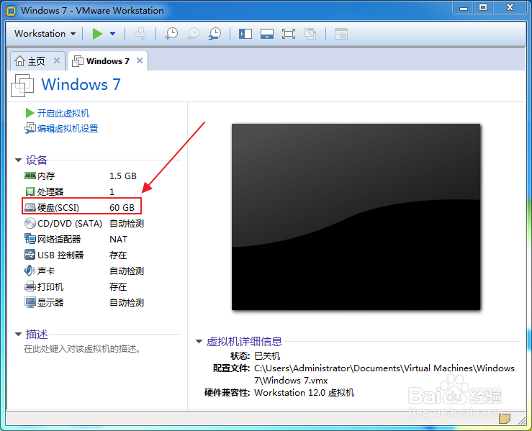Maximize the VMware Workstation window
Screen dimensions: 532x431
pos(483,8)
